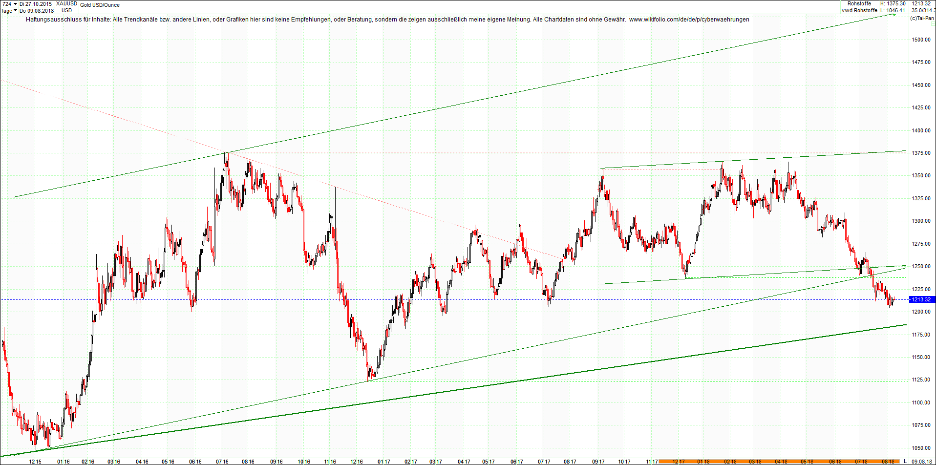Click the start date field "Di 27.10.2015"
Viewport: 936px width, 465px height.
pyautogui.click(x=35, y=3)
